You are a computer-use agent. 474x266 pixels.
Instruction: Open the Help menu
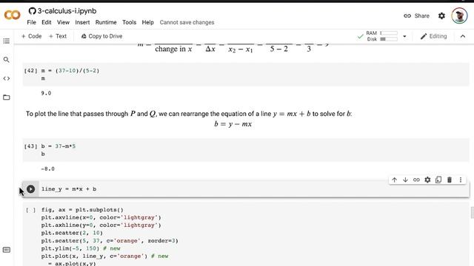[148, 22]
